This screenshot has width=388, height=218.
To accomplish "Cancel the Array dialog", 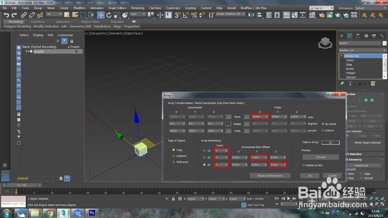I will 333,176.
